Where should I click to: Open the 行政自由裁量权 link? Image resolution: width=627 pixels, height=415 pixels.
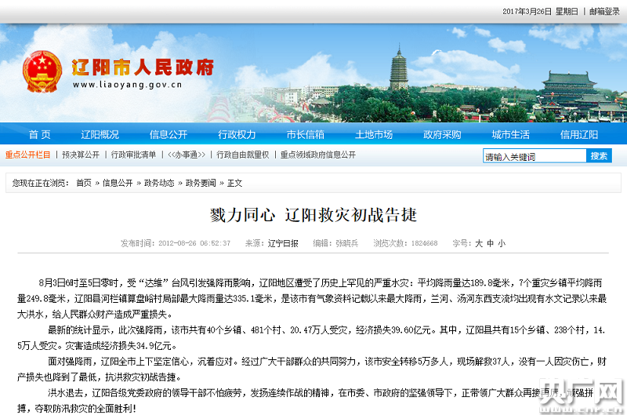(243, 155)
